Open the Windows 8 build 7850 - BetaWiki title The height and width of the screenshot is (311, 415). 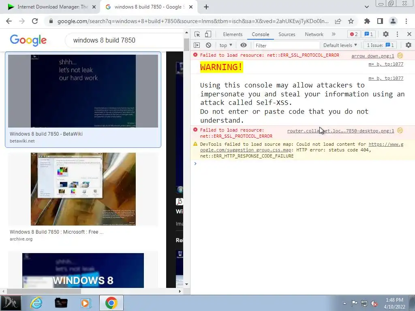46,134
